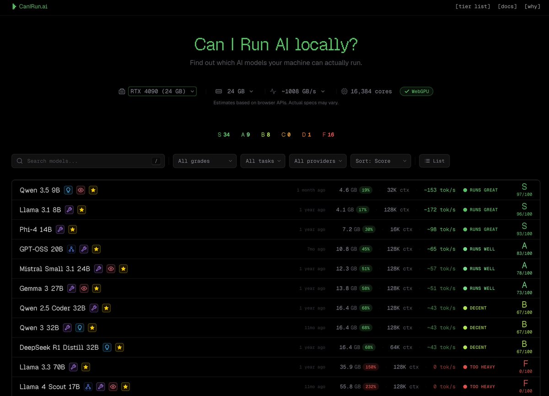Click the wrench icon on Qwen 2.5 Coder 32B
Screen dimensions: 549x396
[x=94, y=308]
